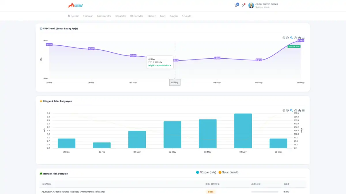Open the Audit nav item

pyautogui.click(x=187, y=16)
